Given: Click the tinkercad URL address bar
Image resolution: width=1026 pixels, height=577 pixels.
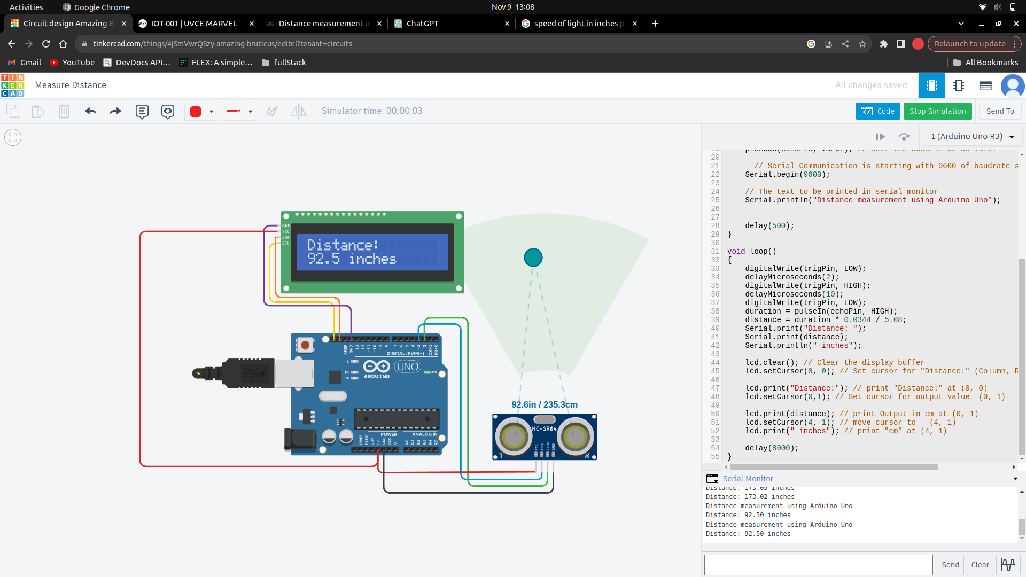Looking at the screenshot, I should 438,44.
